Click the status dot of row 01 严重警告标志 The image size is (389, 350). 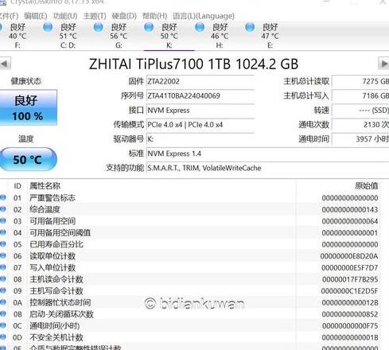[2, 197]
